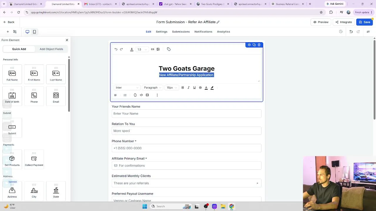376x211 pixels.
Task: Open the Submissions tab
Action: coord(181,32)
